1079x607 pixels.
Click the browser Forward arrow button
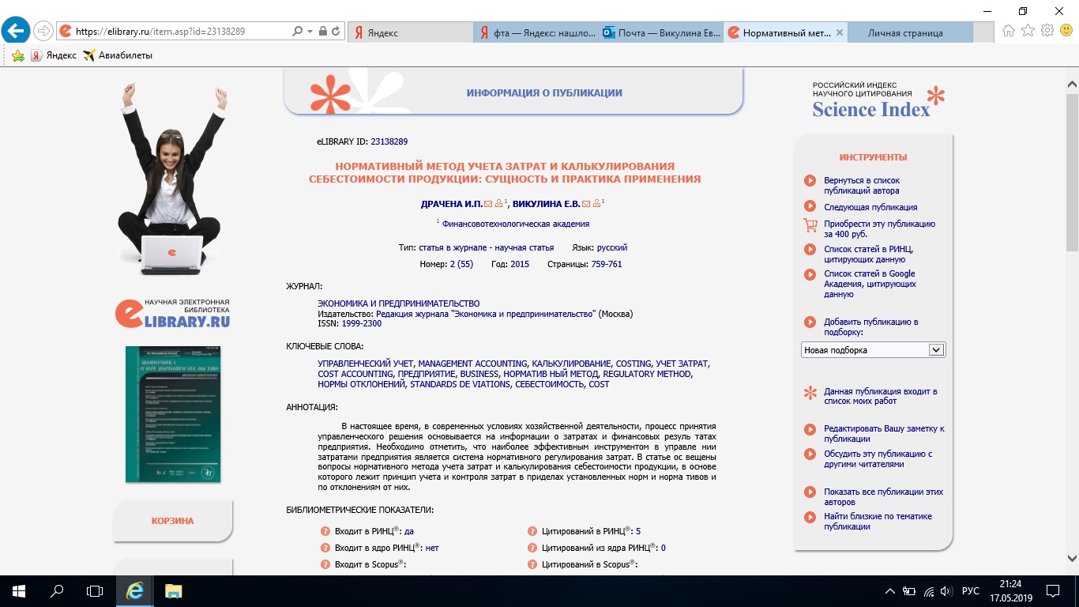(x=43, y=32)
